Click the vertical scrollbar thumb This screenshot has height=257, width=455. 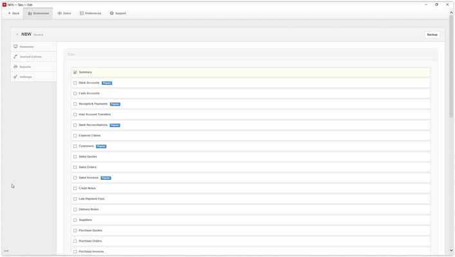[x=451, y=67]
